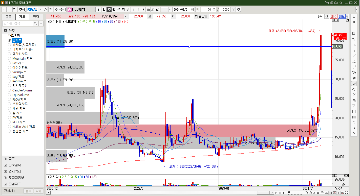Expand the 투자자동향 section
Image resolution: width=360 pixels, height=196 pixels.
[6, 178]
